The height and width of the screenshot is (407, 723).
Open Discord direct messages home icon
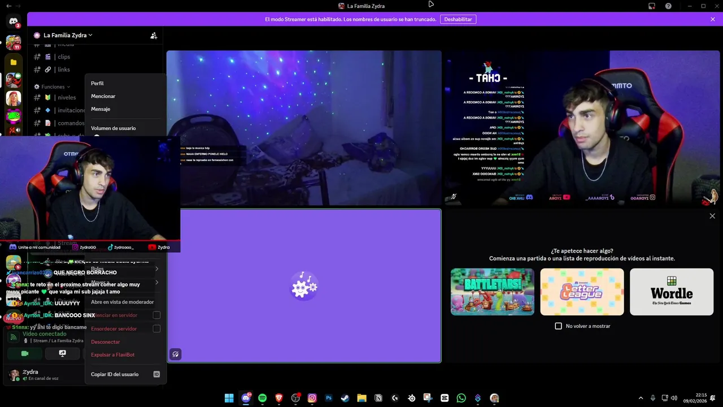14,21
